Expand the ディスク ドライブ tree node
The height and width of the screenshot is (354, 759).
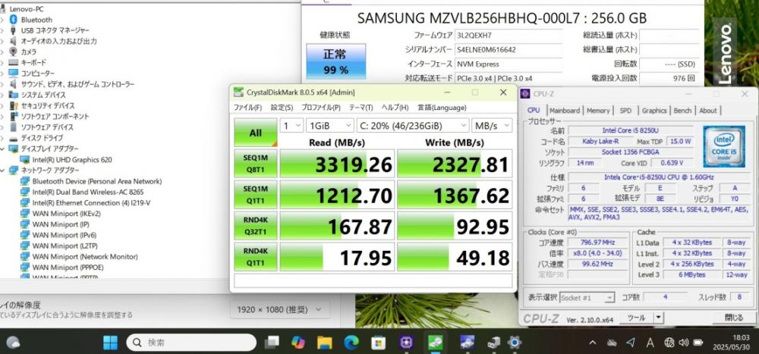coord(3,138)
